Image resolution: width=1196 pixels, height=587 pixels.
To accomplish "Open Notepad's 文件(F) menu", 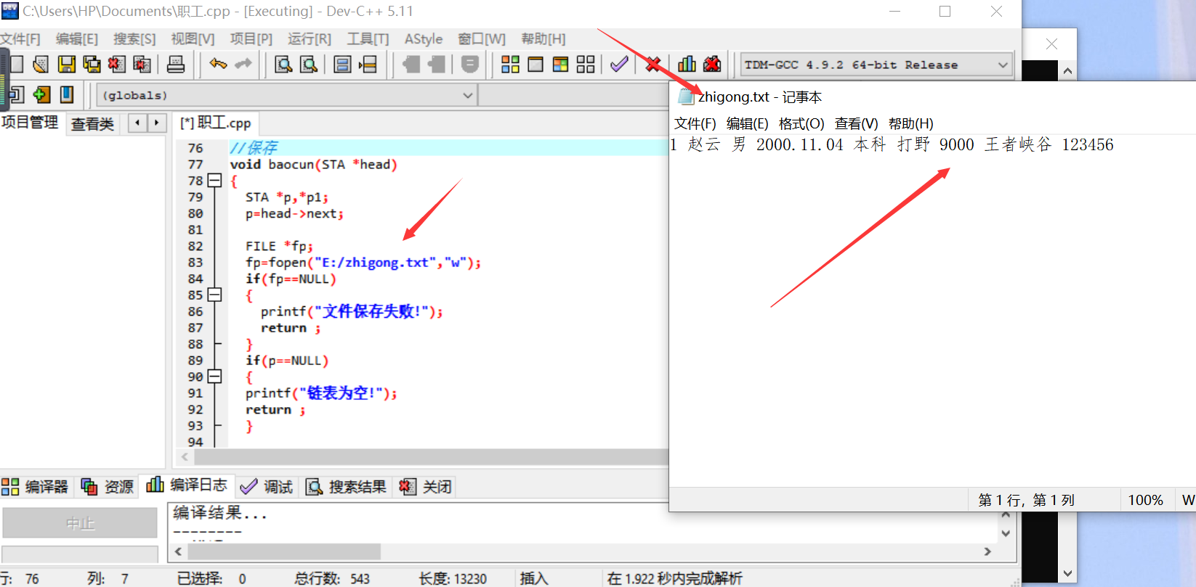I will [695, 123].
